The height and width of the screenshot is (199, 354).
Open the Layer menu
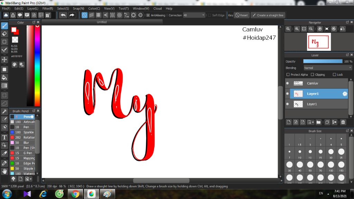point(33,8)
